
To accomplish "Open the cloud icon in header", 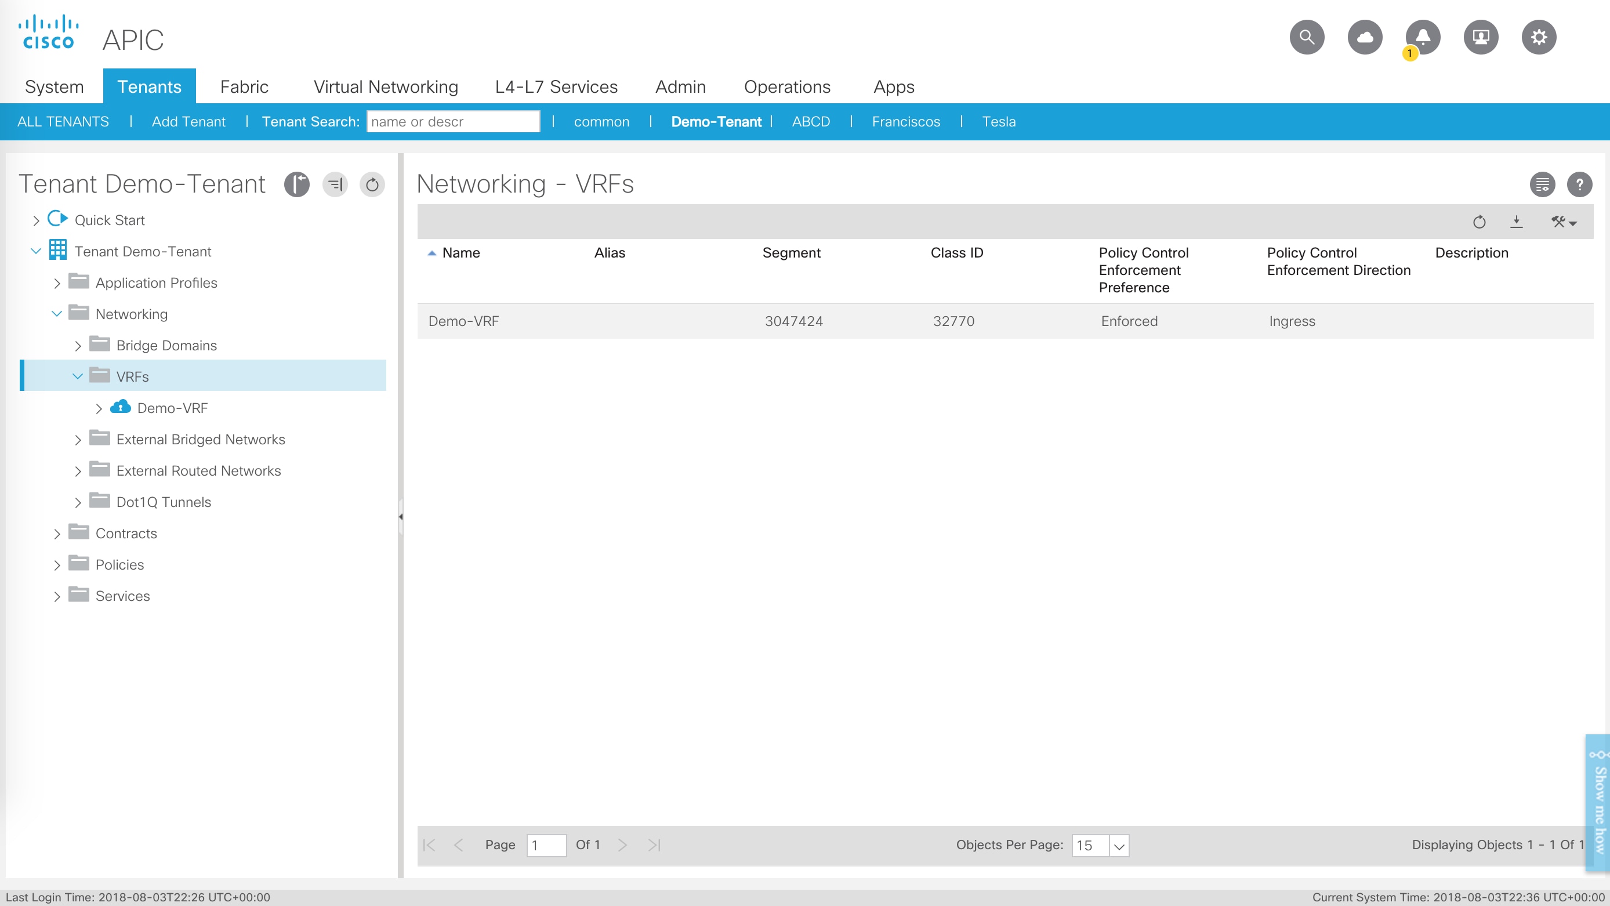I will pos(1364,38).
